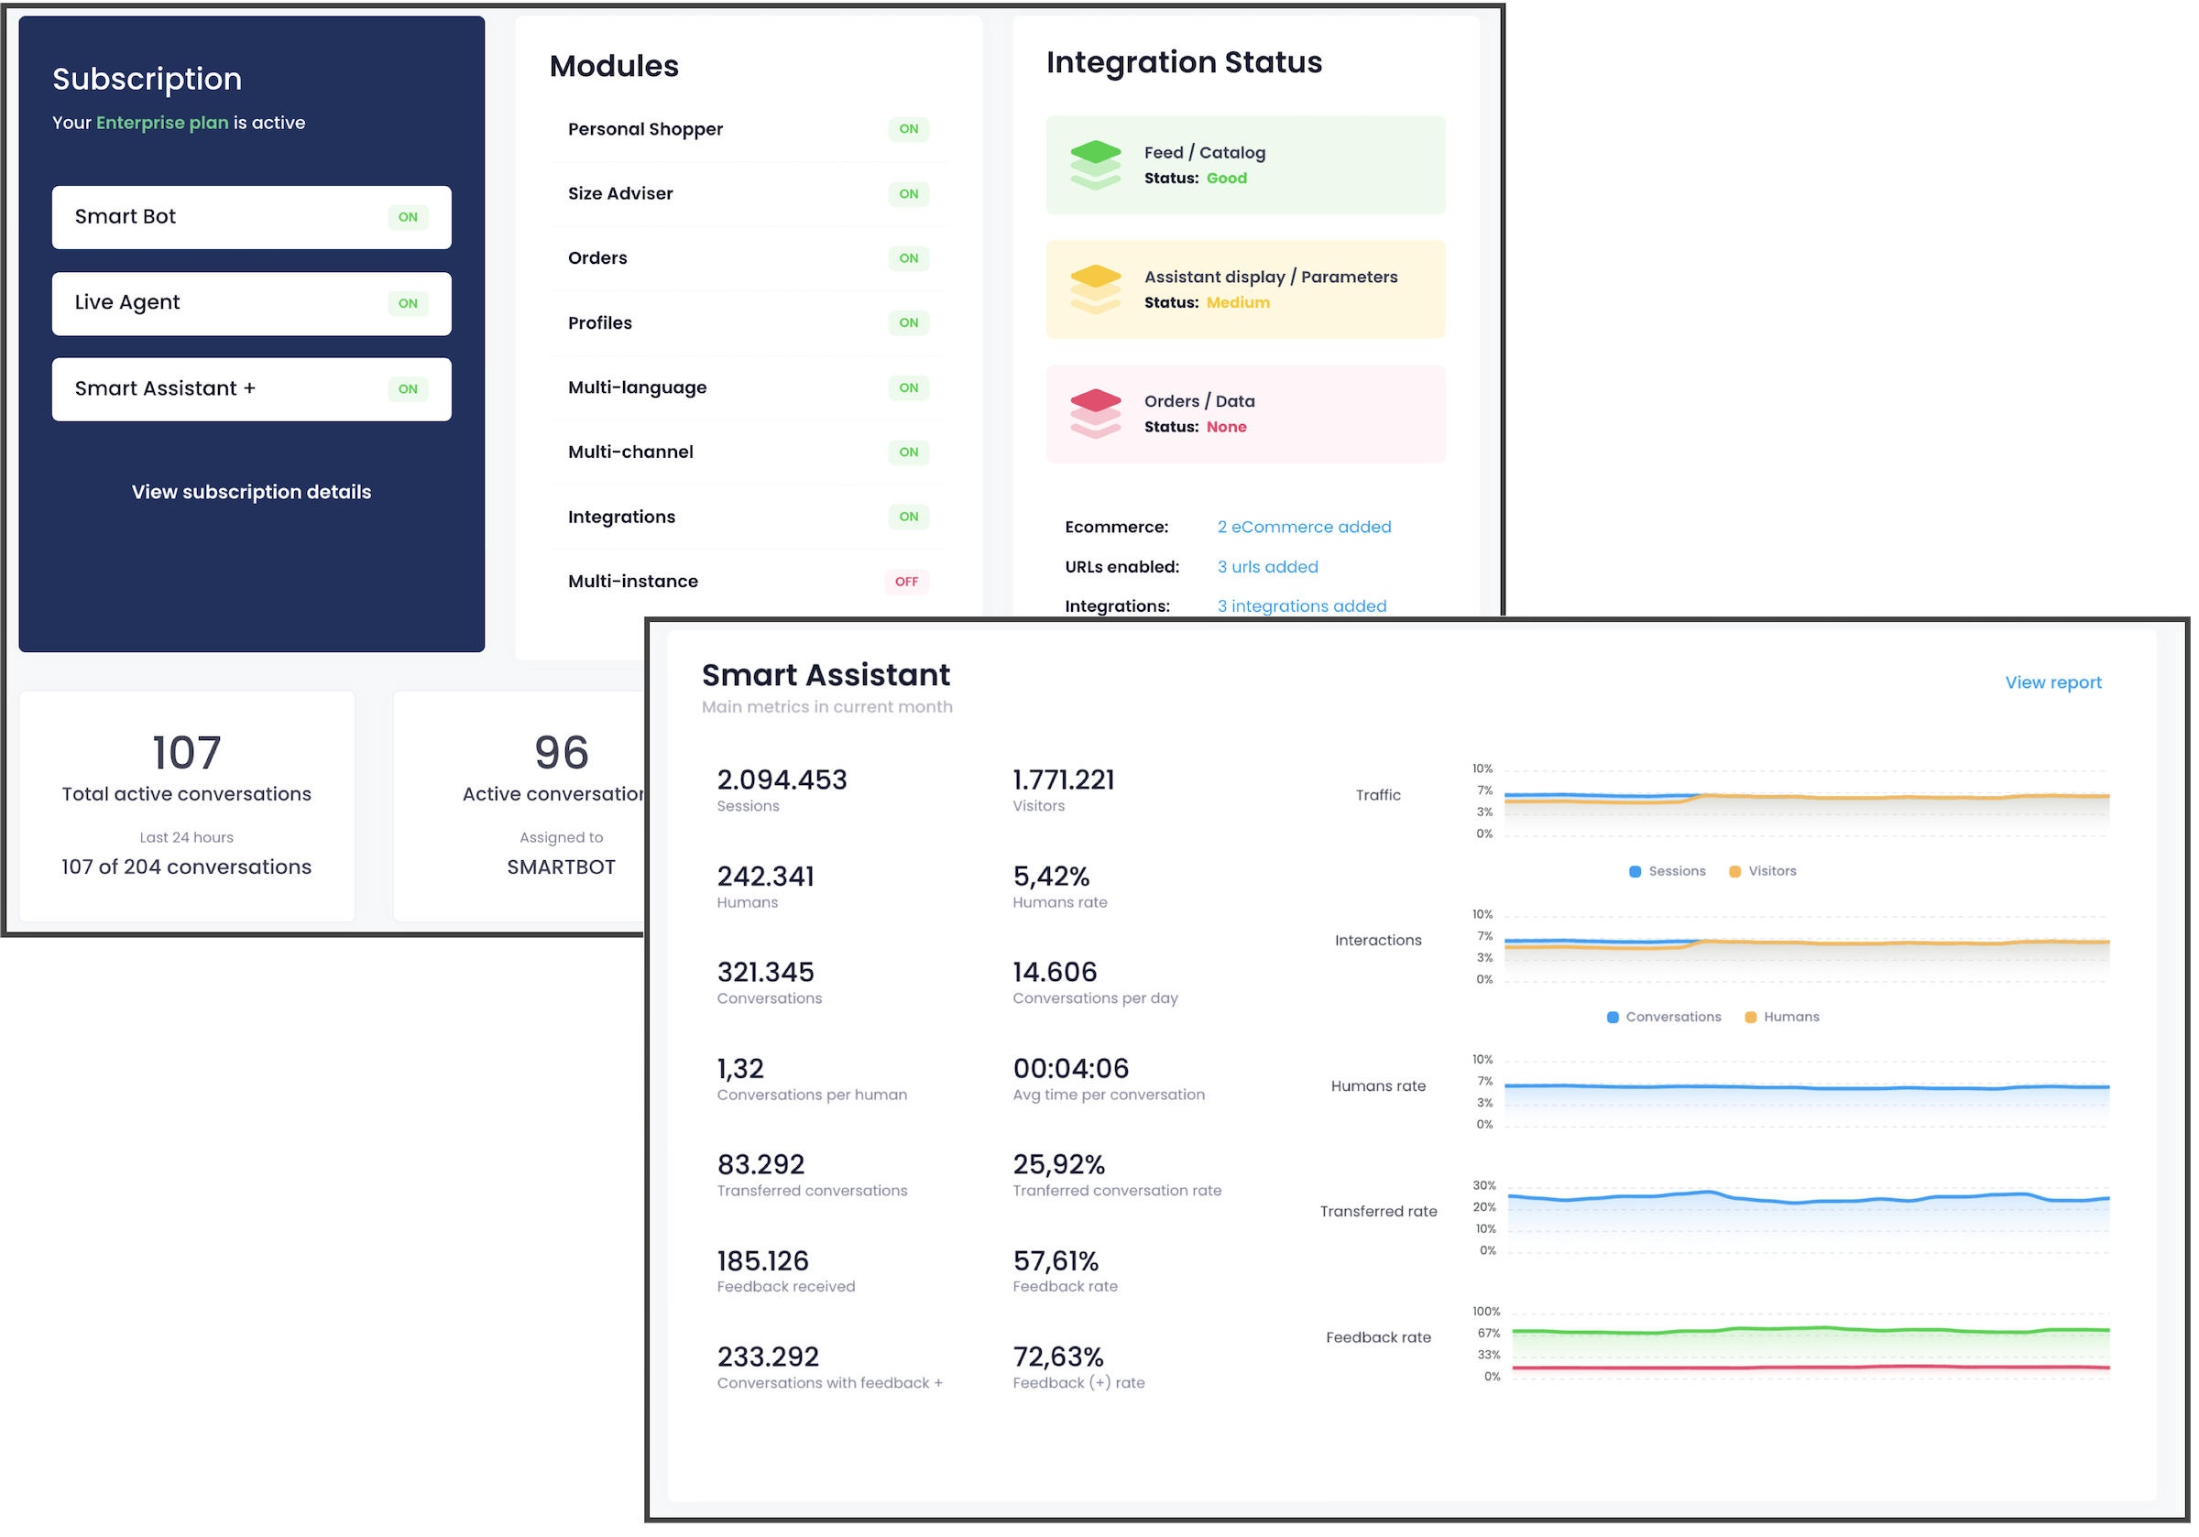Open the 3 integrations added link
Viewport: 2199px width, 1537px height.
tap(1302, 606)
